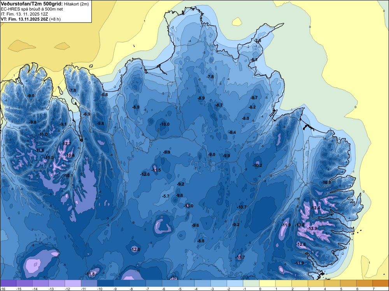Select the legend color between -5 and -4
This screenshot has height=291, width=389.
pyautogui.click(x=186, y=283)
